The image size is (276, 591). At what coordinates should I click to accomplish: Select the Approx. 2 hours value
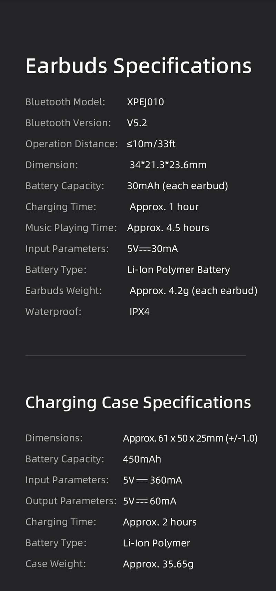(x=160, y=522)
